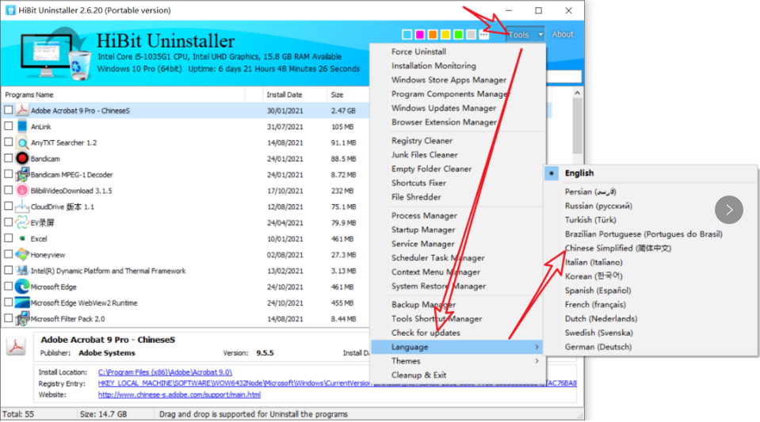The width and height of the screenshot is (760, 422).
Task: Tick checkbox for CloudDrive
Action: click(8, 206)
